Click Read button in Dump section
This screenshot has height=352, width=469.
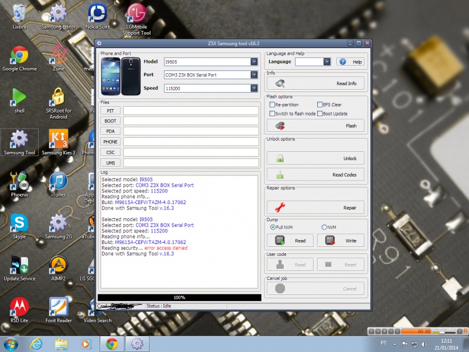pyautogui.click(x=290, y=241)
